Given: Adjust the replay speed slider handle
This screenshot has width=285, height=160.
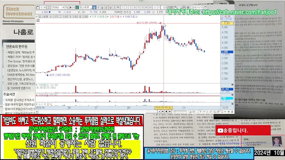Looking at the screenshot, I should (175, 111).
